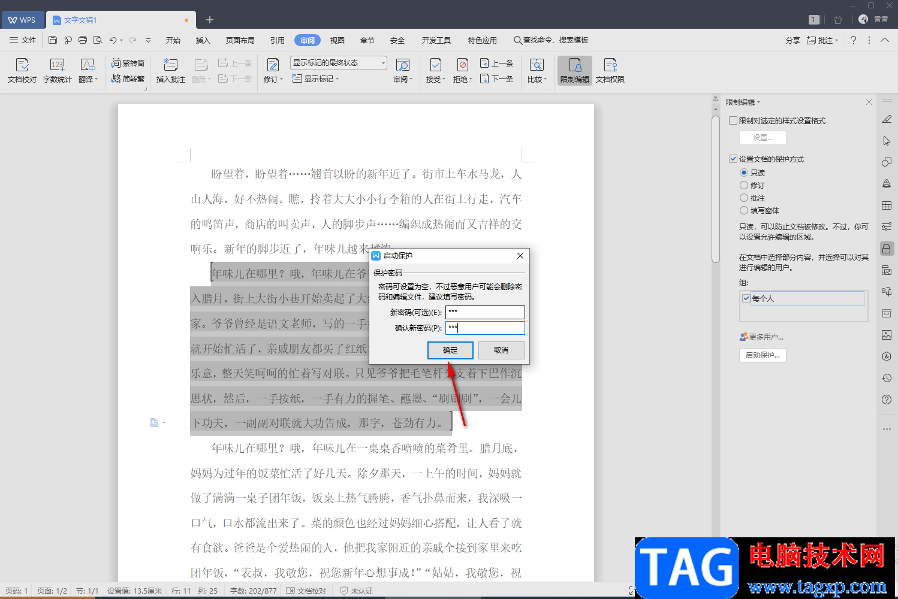Click the 更多用户... link

(762, 337)
